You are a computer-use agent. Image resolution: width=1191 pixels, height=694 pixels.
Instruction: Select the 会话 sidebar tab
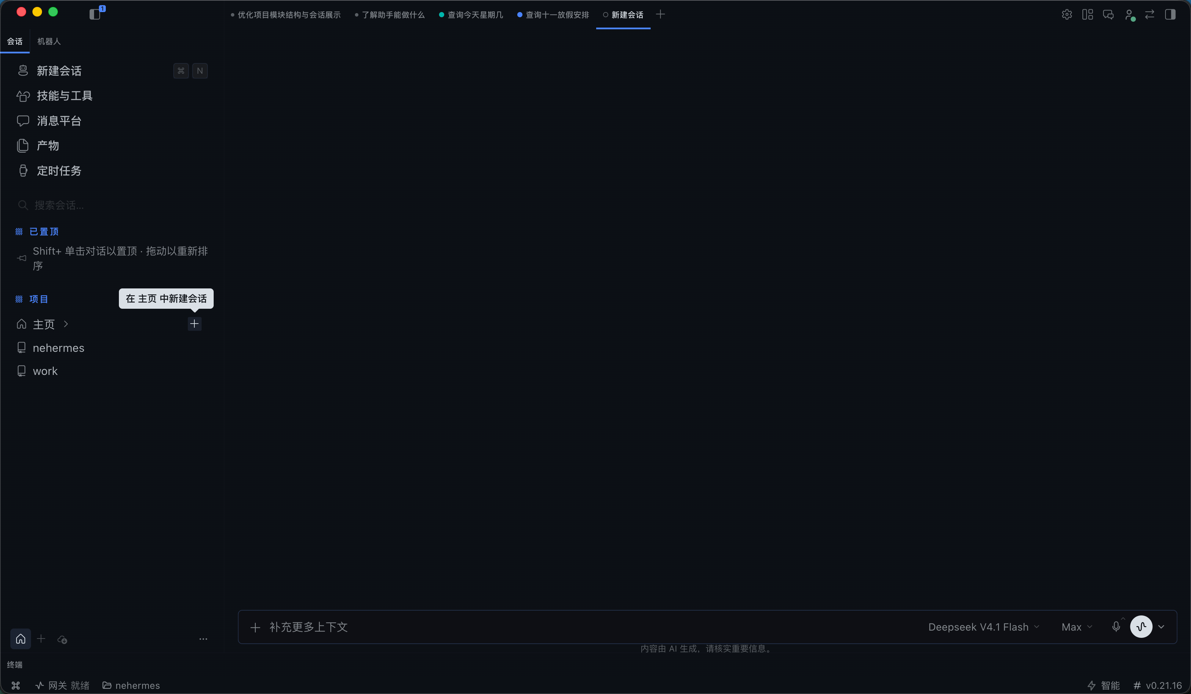[x=15, y=42]
